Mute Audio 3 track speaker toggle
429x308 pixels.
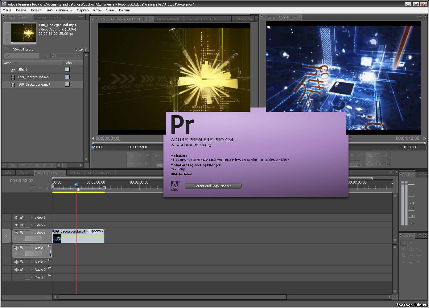tap(16, 269)
